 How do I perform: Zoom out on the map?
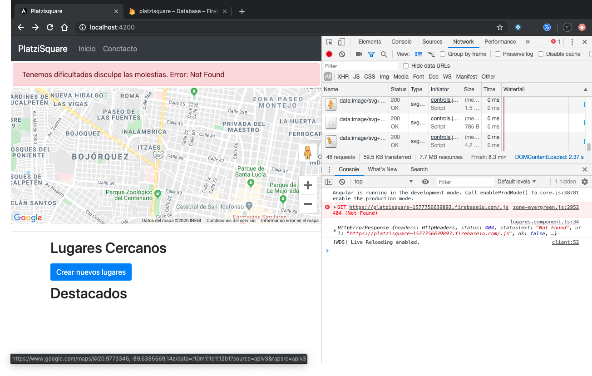(307, 204)
